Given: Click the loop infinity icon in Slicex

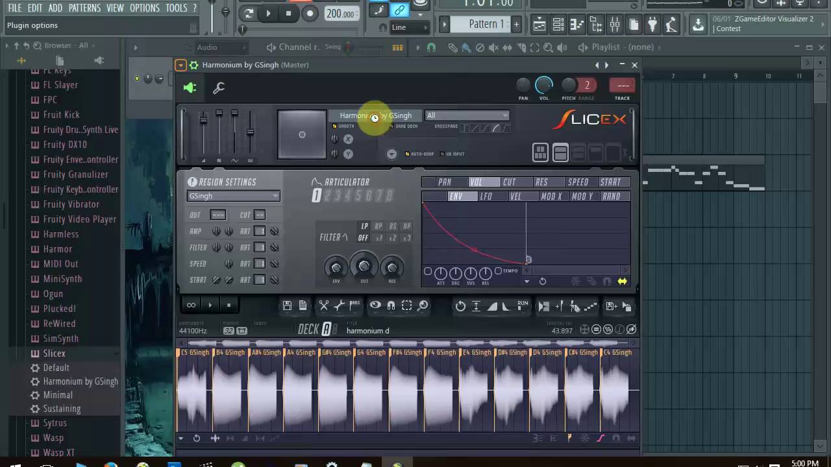Looking at the screenshot, I should 191,305.
